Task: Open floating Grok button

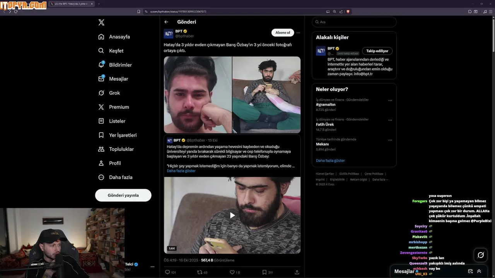Action: click(481, 255)
